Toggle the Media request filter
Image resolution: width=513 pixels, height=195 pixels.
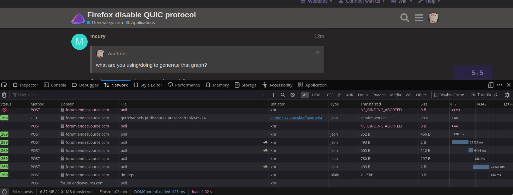tap(396, 95)
